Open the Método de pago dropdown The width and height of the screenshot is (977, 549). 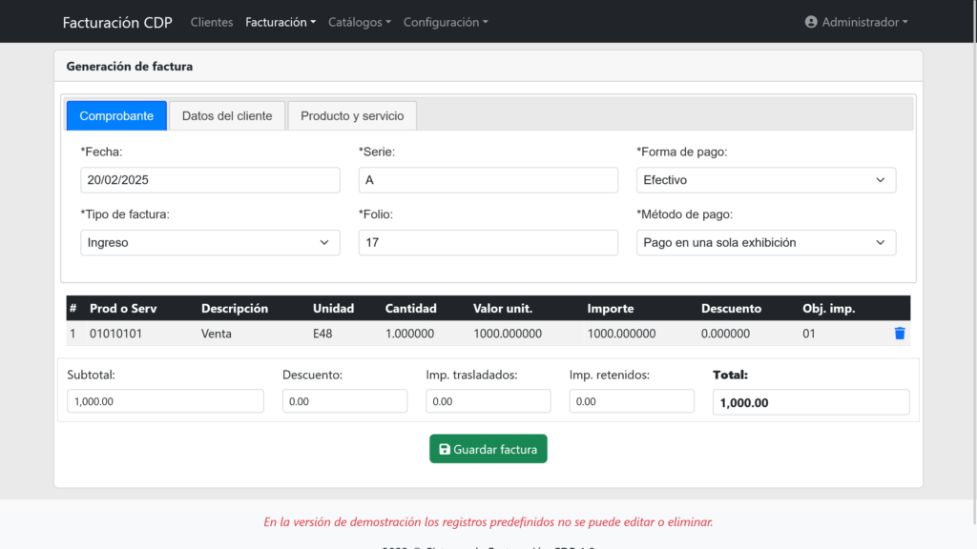(765, 243)
